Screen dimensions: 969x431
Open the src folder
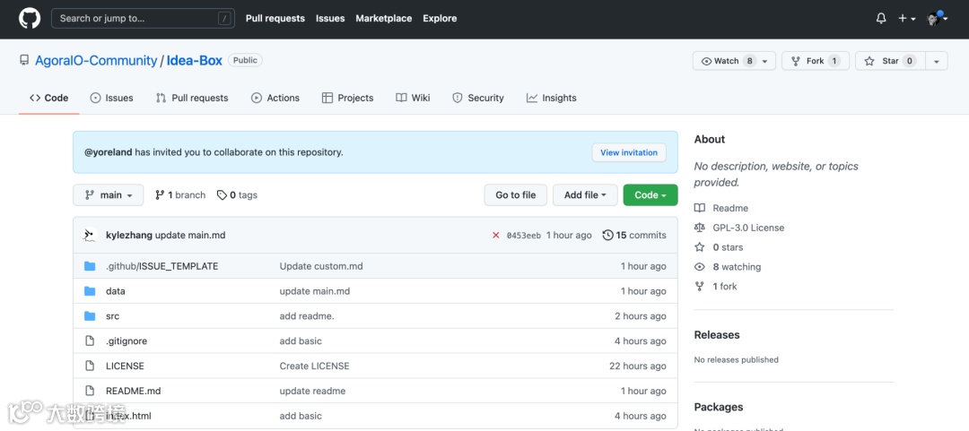click(112, 316)
